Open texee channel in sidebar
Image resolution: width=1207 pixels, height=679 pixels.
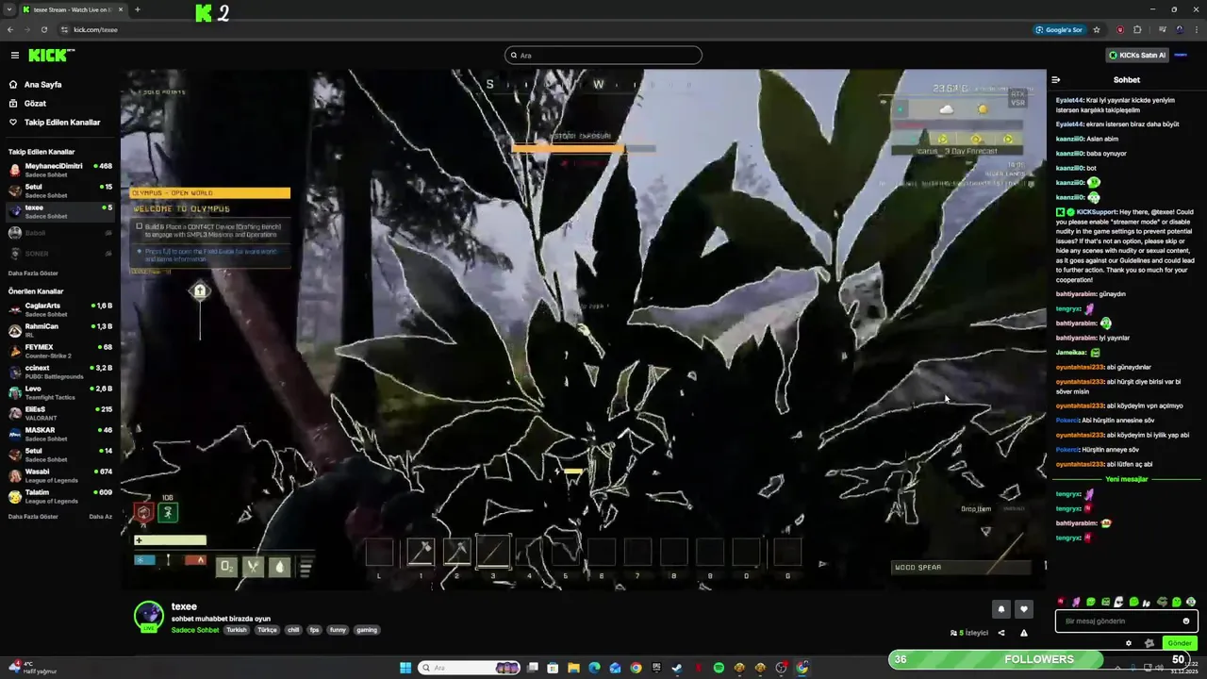pos(60,211)
